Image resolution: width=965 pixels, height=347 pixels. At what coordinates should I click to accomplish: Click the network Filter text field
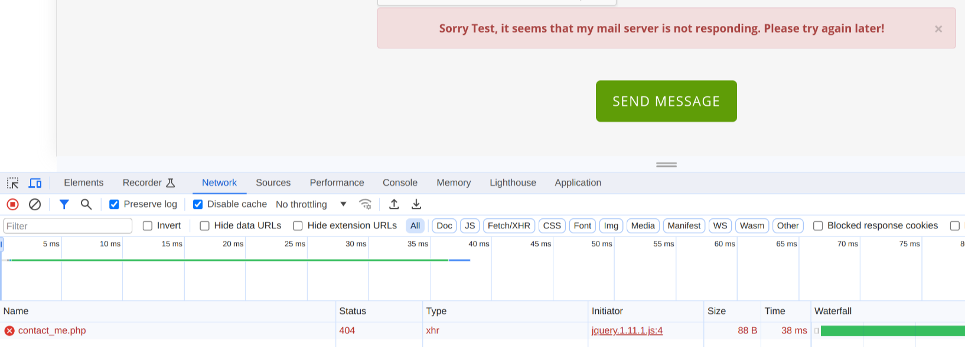coord(68,226)
